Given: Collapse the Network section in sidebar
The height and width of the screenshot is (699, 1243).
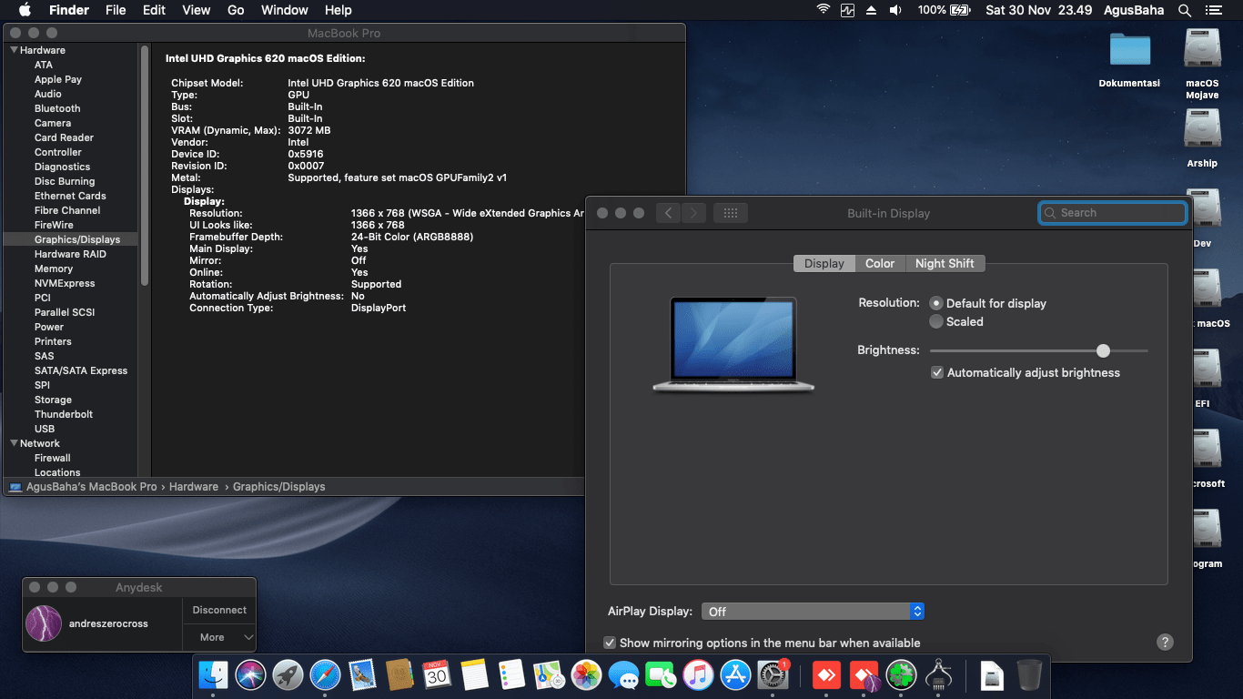Looking at the screenshot, I should (x=14, y=443).
